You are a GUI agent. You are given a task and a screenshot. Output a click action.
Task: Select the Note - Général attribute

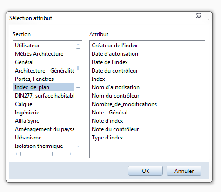(x=110, y=113)
